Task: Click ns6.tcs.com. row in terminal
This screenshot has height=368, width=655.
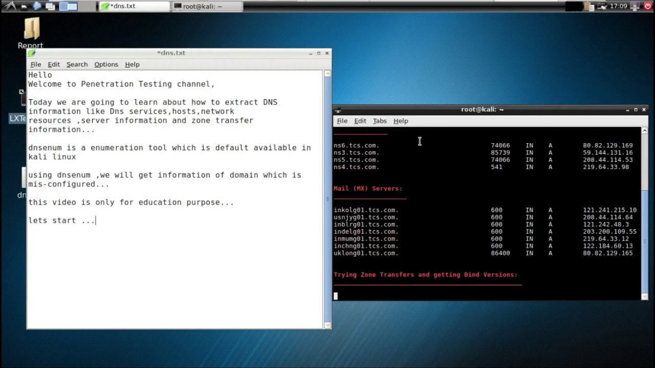Action: click(483, 146)
